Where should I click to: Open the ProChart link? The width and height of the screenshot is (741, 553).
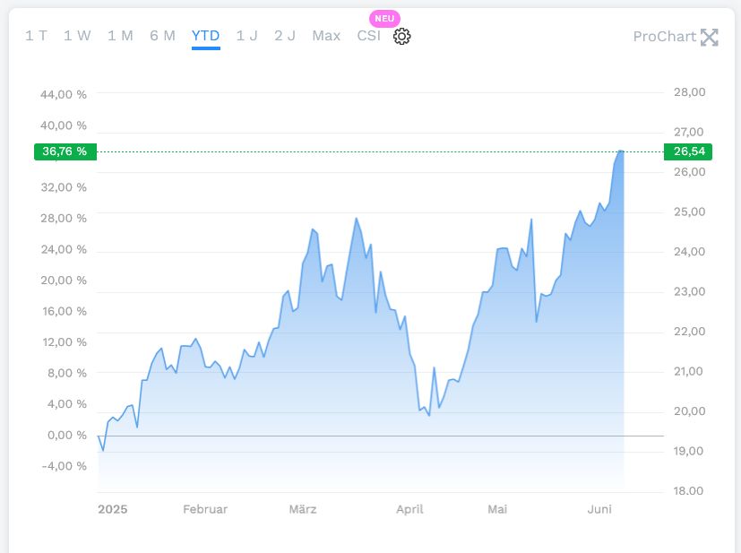(664, 37)
